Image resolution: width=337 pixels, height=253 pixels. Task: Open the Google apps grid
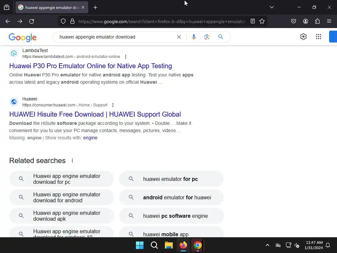point(319,37)
